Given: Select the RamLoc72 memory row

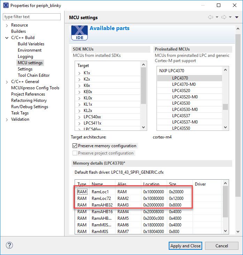Looking at the screenshot, I should coord(149,198).
